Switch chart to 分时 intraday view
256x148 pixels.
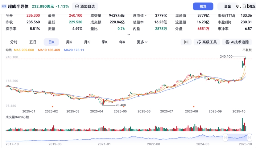tap(14, 42)
